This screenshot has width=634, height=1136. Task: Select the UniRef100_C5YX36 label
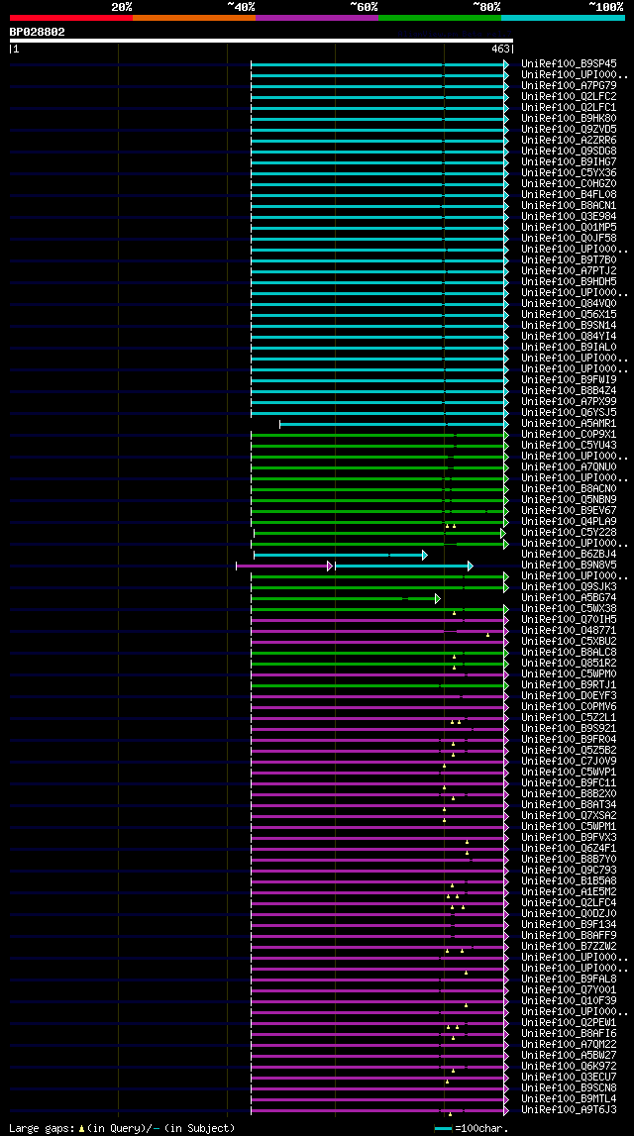(x=569, y=172)
